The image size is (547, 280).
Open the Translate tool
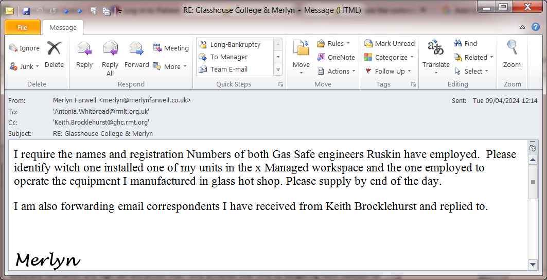436,57
